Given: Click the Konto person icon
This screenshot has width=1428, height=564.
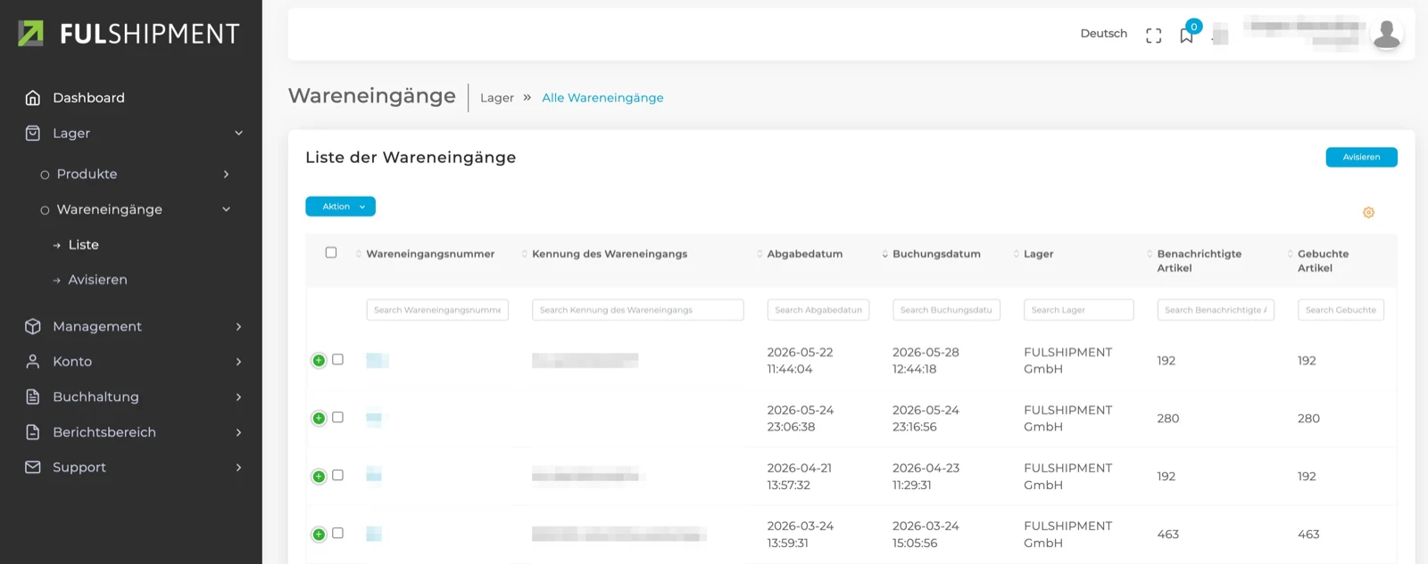Looking at the screenshot, I should coord(33,362).
